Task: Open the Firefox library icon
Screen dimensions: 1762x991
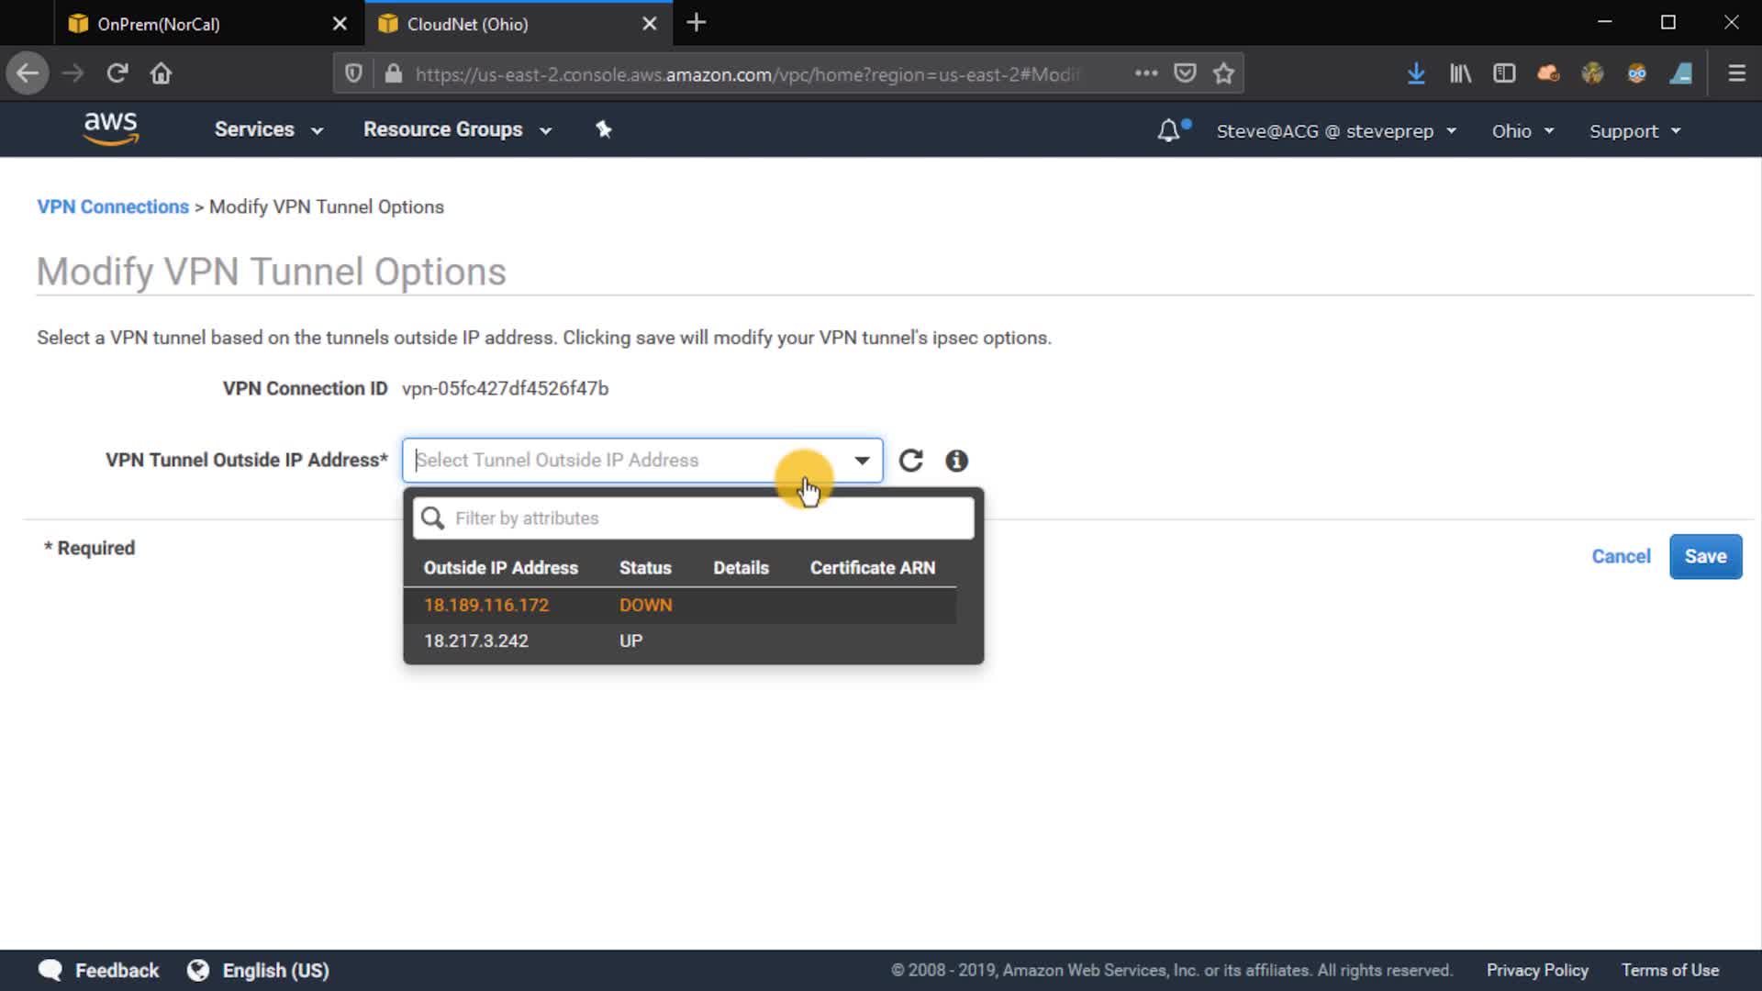Action: tap(1460, 73)
